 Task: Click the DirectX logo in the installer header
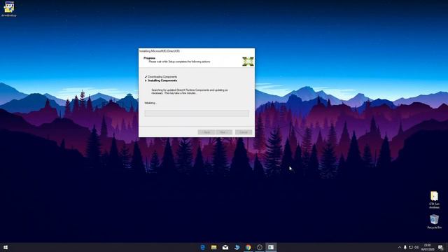click(x=248, y=62)
